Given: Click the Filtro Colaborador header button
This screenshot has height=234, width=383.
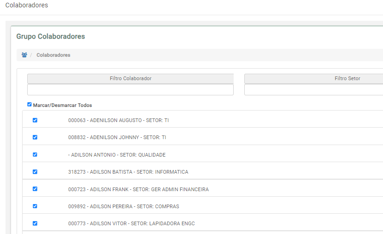Looking at the screenshot, I should (x=130, y=78).
